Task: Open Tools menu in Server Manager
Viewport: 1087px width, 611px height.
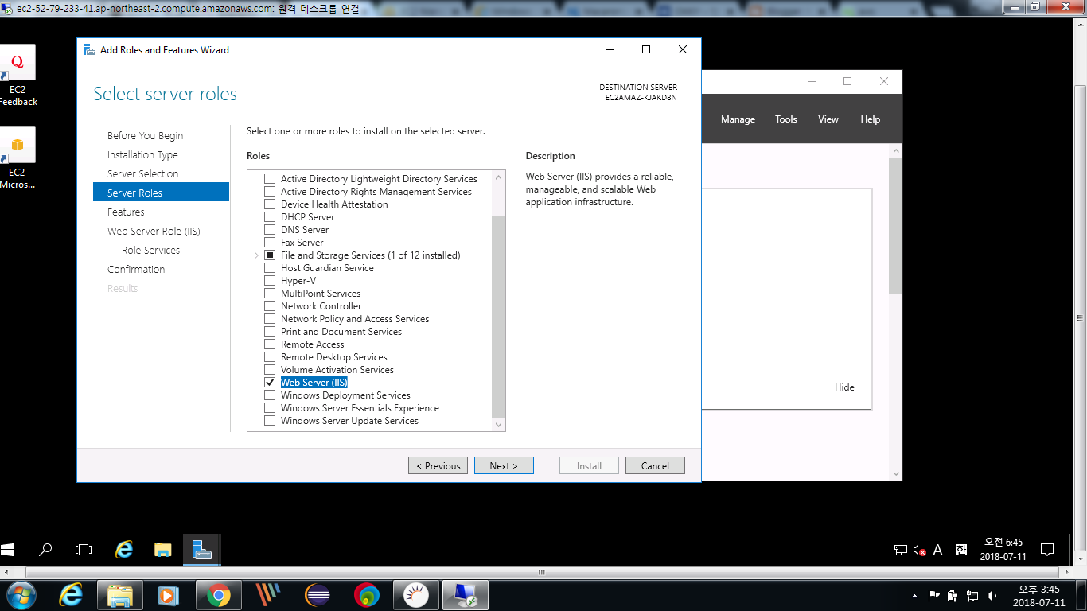Action: tap(786, 119)
